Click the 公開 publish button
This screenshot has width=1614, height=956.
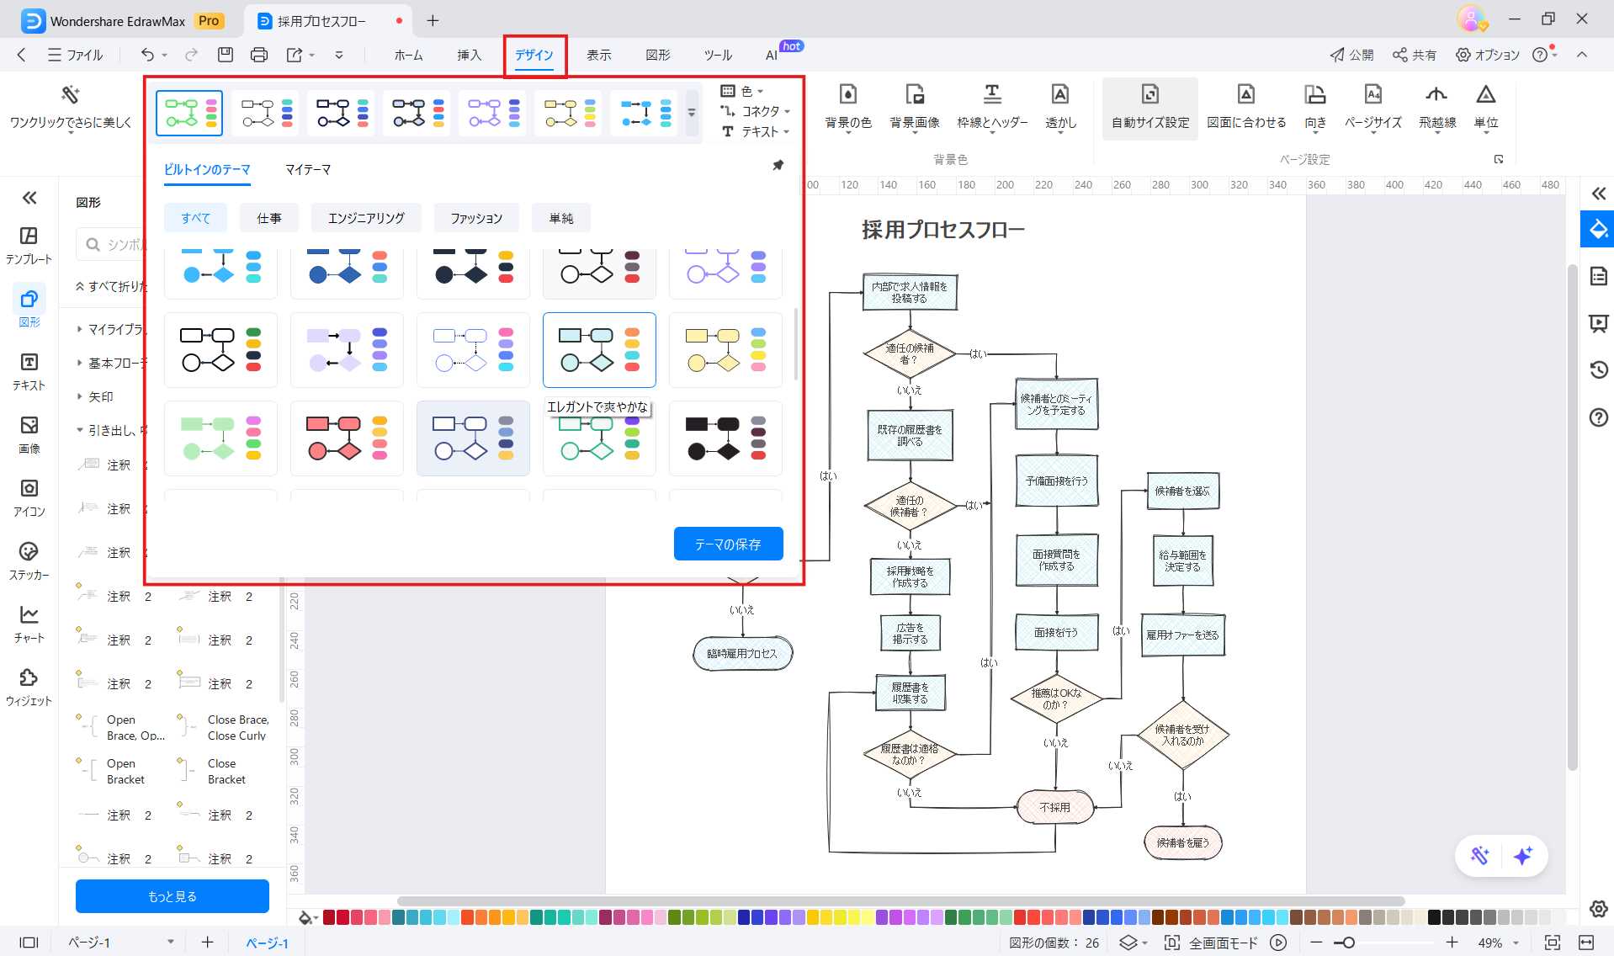click(1351, 55)
